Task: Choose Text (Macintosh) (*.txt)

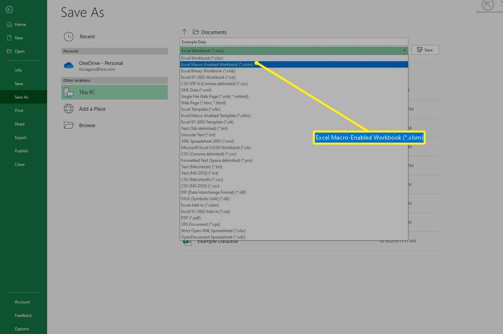Action: pos(294,167)
